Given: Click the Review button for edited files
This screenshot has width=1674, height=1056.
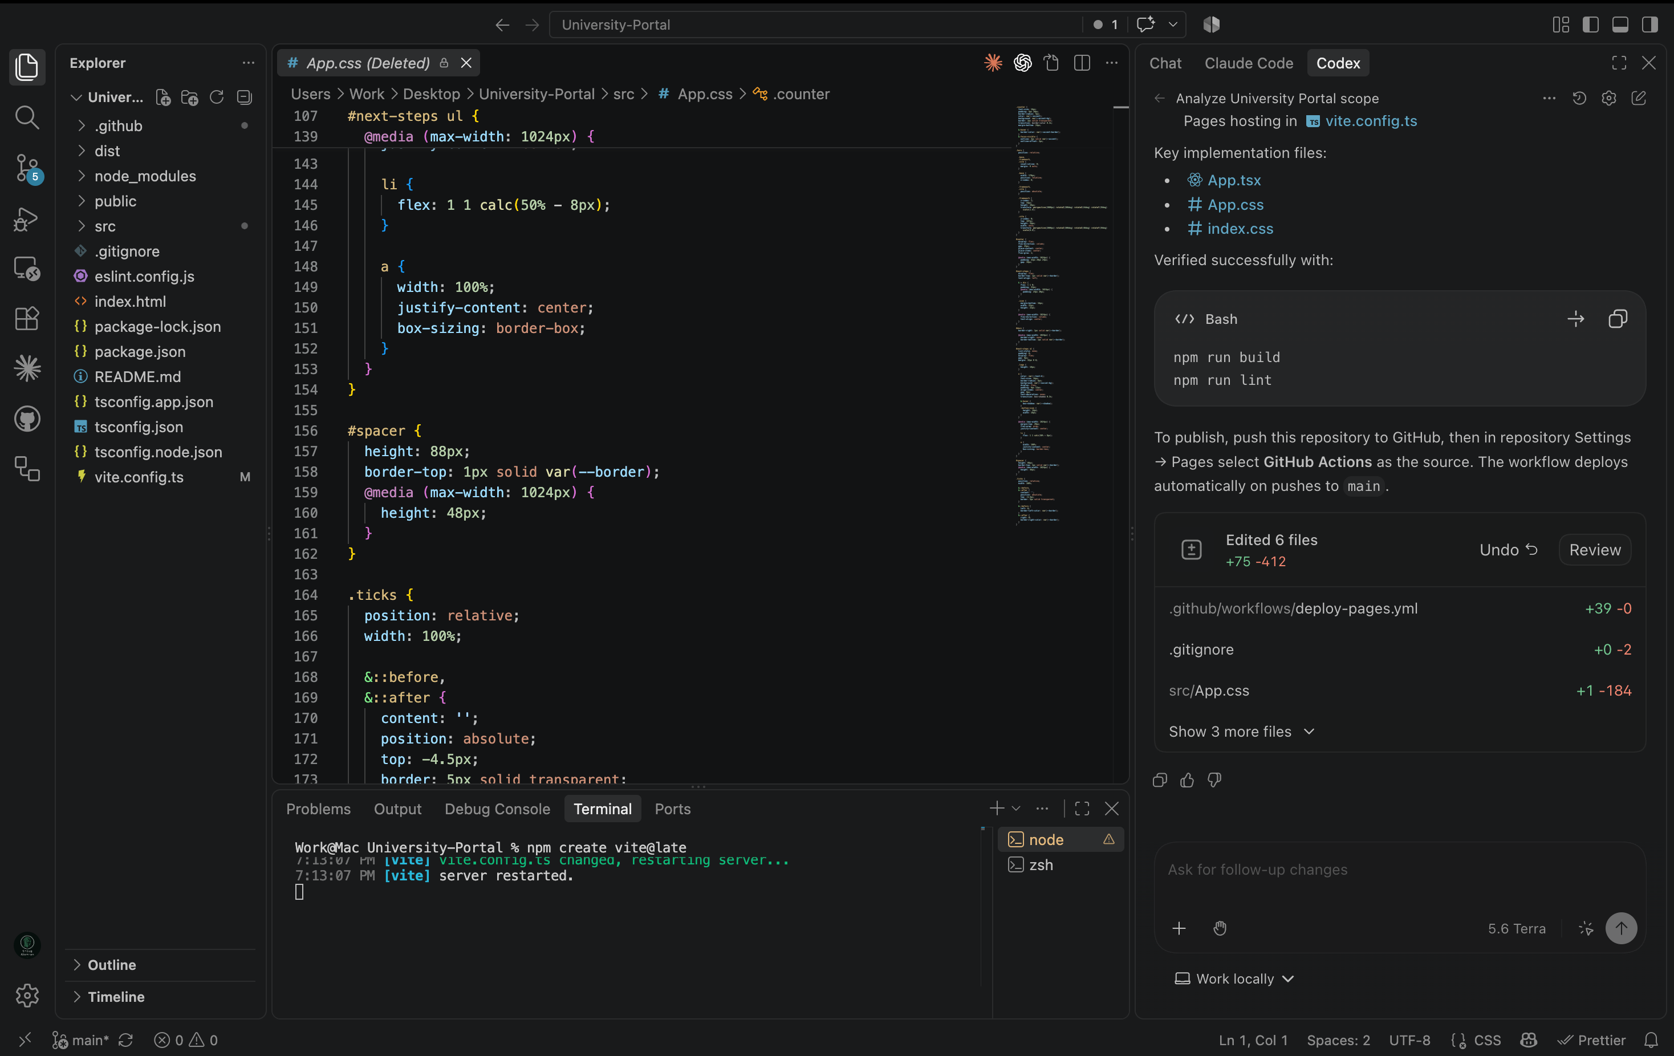Looking at the screenshot, I should click(1595, 550).
